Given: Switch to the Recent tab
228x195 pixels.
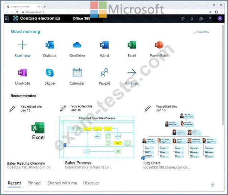Looking at the screenshot, I should pos(14,183).
